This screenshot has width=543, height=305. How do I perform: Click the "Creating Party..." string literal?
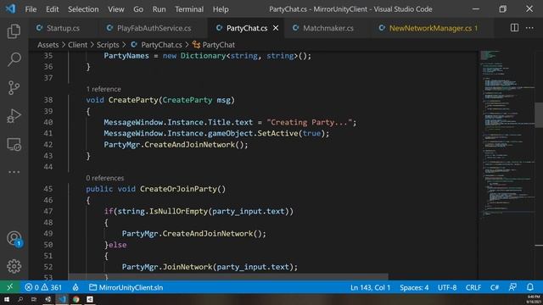pyautogui.click(x=309, y=122)
